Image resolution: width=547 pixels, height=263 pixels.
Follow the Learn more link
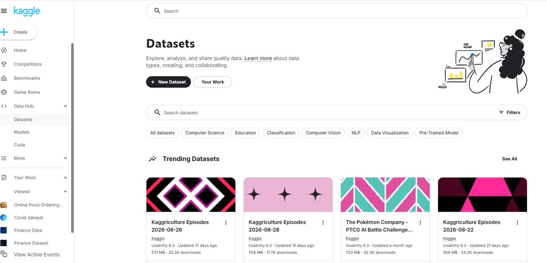[258, 58]
